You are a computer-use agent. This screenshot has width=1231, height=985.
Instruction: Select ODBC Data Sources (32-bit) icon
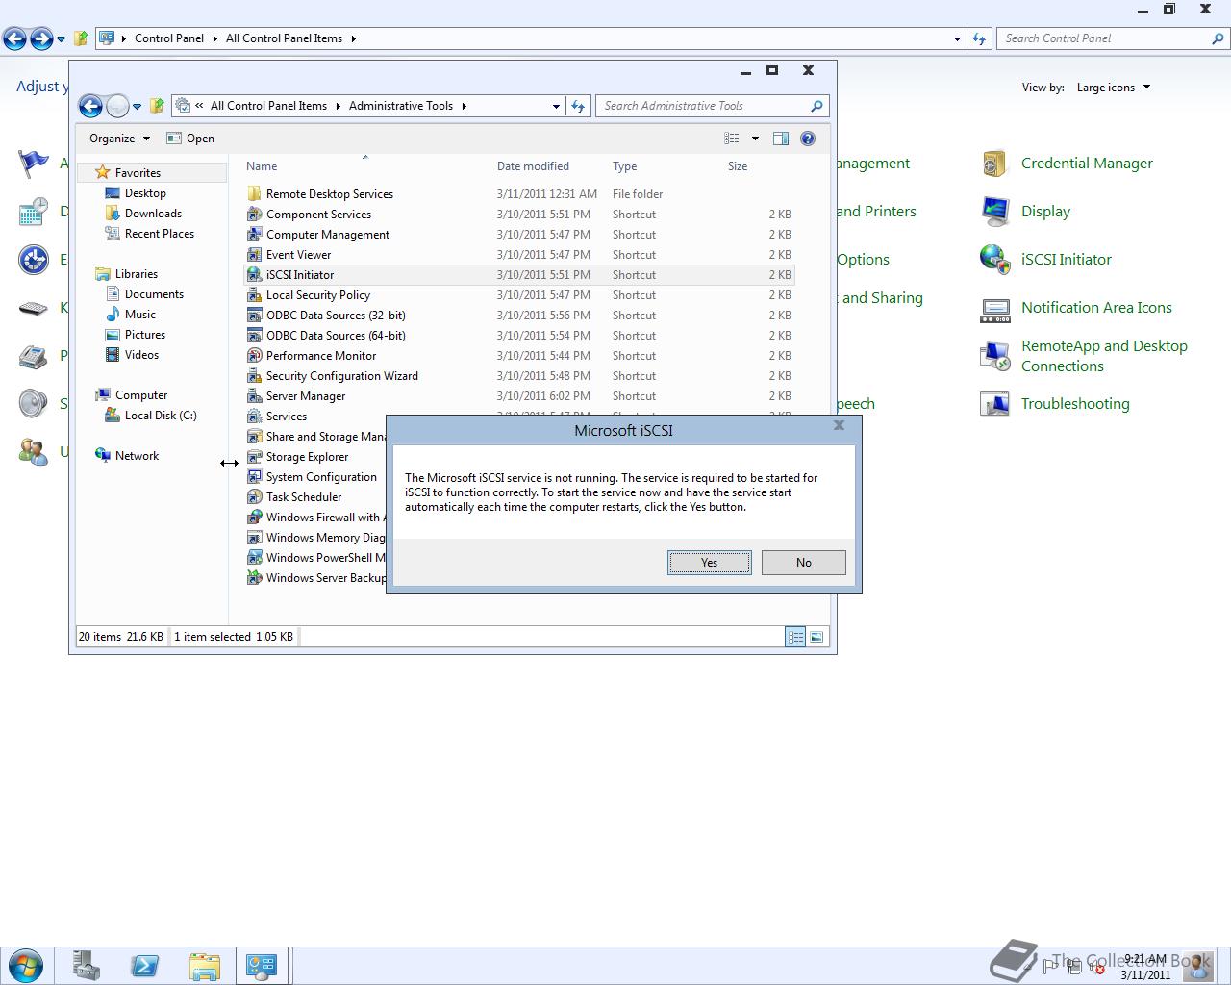point(254,316)
